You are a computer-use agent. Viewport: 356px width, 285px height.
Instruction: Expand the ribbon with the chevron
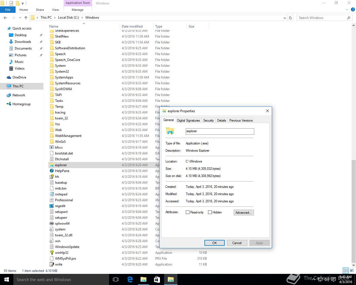click(x=347, y=10)
